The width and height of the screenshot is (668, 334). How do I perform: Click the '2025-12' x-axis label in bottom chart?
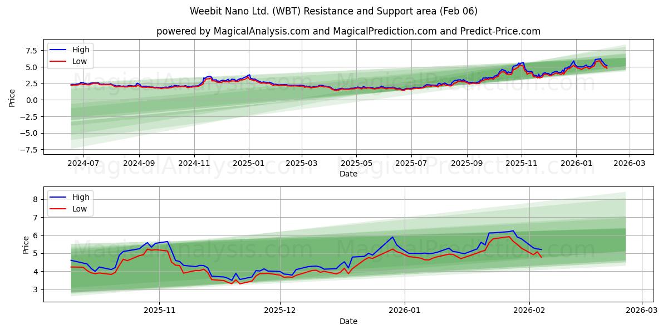pyautogui.click(x=280, y=311)
